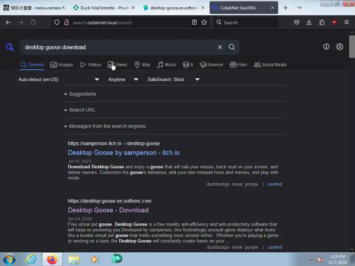Close the Duck Viral Enteritis tab

click(x=133, y=8)
